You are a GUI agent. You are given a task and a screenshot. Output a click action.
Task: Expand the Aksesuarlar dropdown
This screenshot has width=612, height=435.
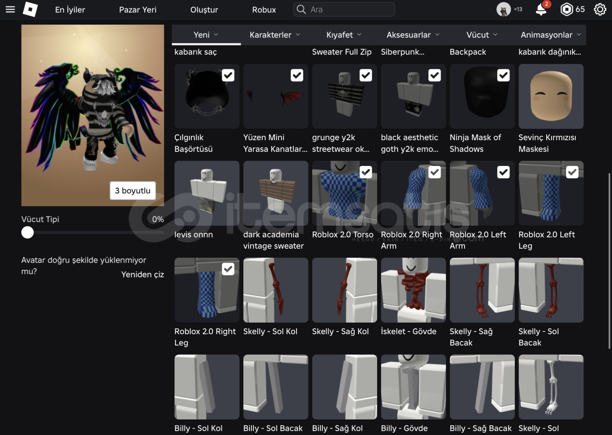coord(413,35)
